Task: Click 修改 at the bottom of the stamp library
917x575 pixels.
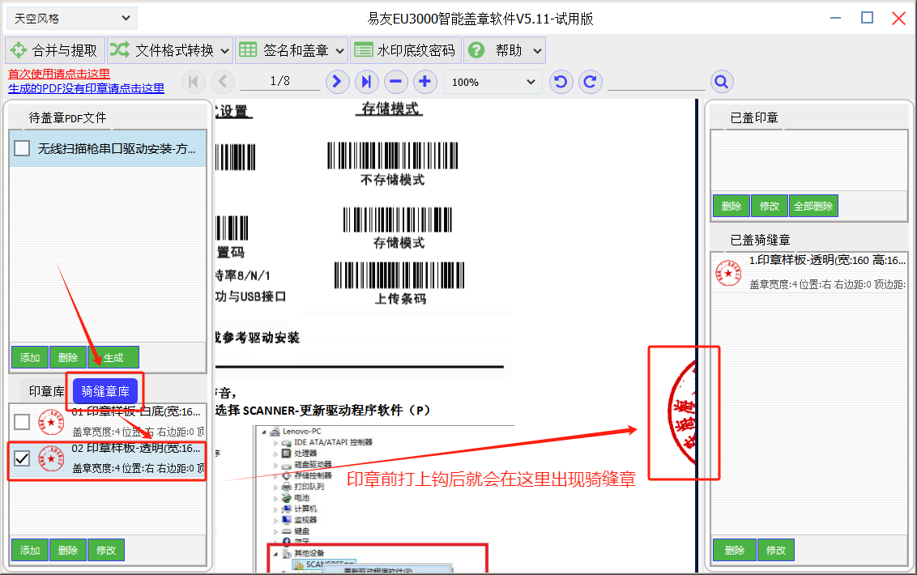Action: (x=106, y=551)
